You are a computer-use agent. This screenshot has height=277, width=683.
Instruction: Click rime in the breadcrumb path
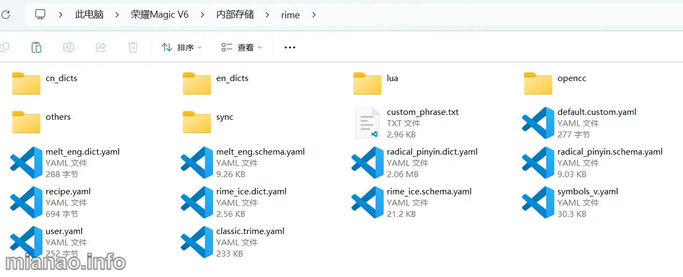click(x=290, y=15)
